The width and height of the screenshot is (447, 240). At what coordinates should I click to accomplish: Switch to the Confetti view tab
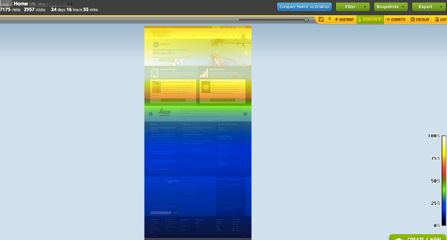[x=396, y=19]
